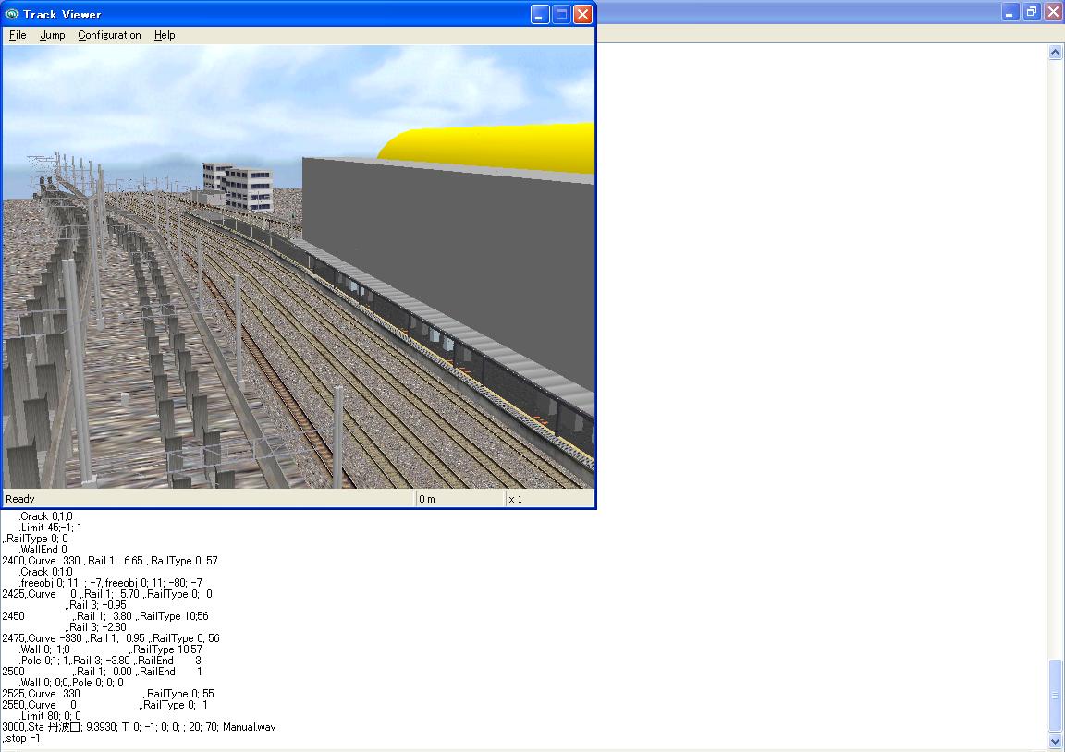Screen dimensions: 1065x752
Task: Place cursor on the '3000,.Sta' line
Action: click(x=139, y=727)
